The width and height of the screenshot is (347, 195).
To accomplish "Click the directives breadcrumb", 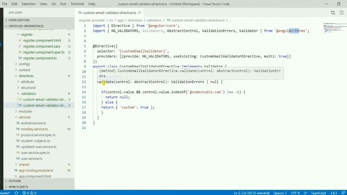I will [135, 21].
